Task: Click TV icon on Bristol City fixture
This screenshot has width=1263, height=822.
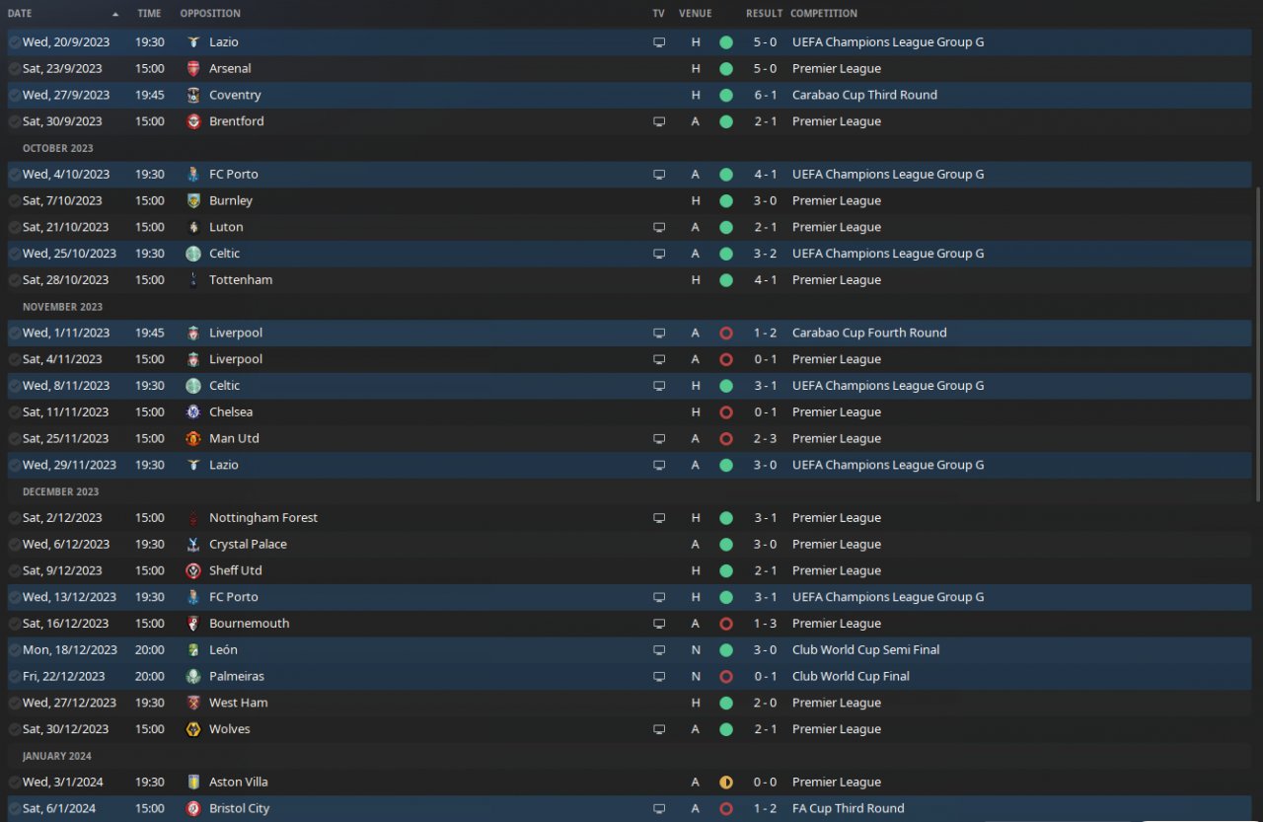Action: tap(659, 809)
